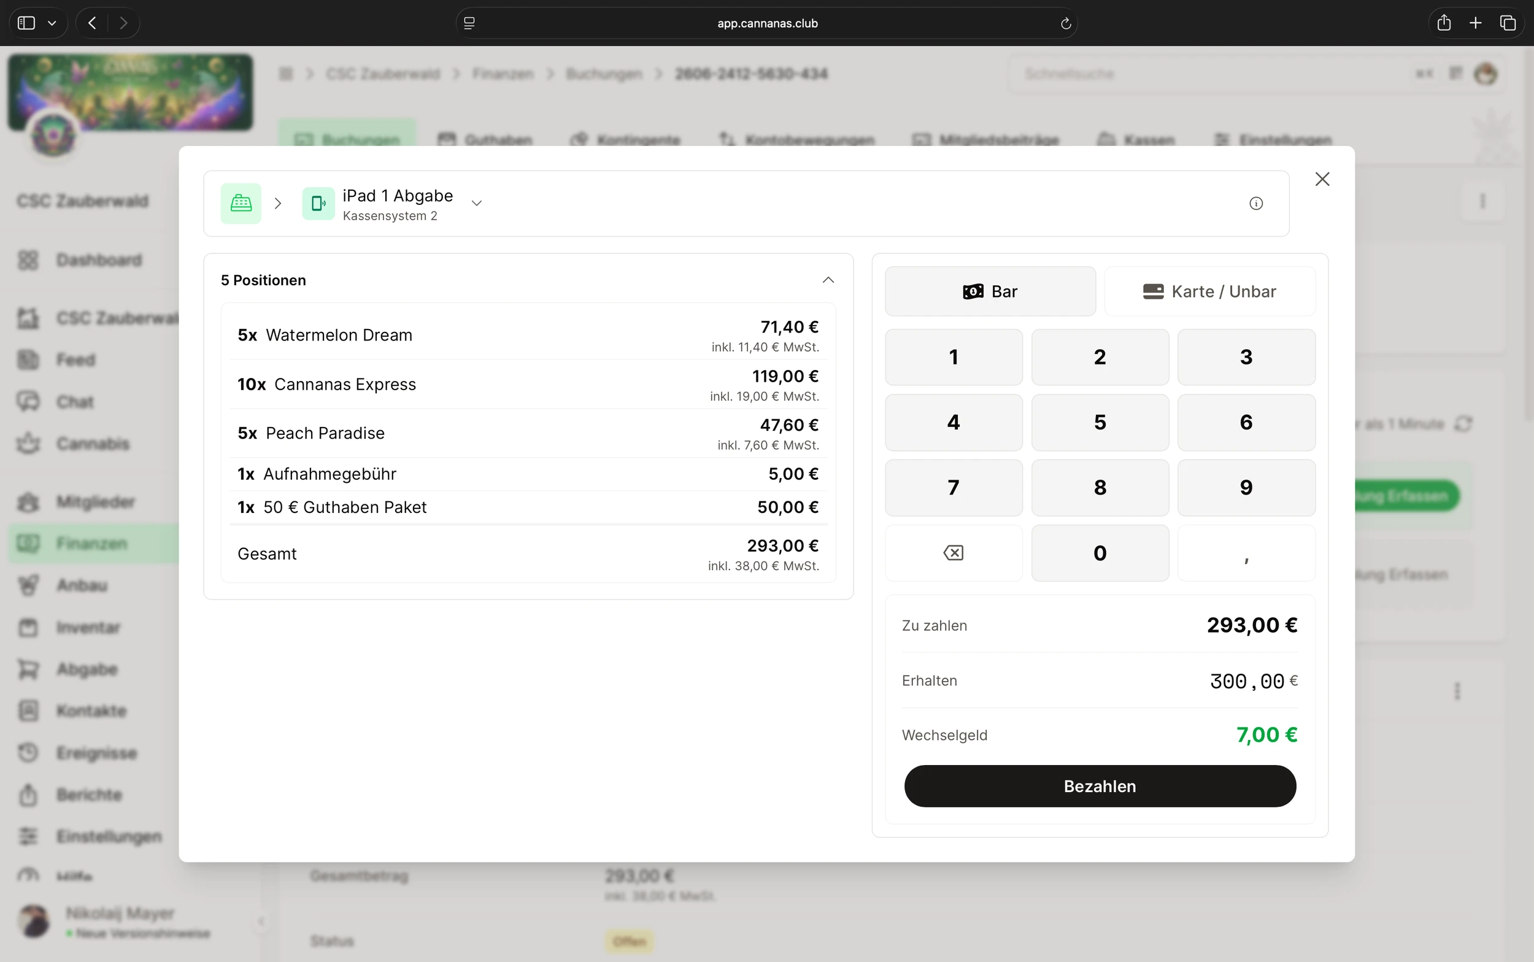1534x962 pixels.
Task: Tap keypad digit 0
Action: coord(1100,553)
